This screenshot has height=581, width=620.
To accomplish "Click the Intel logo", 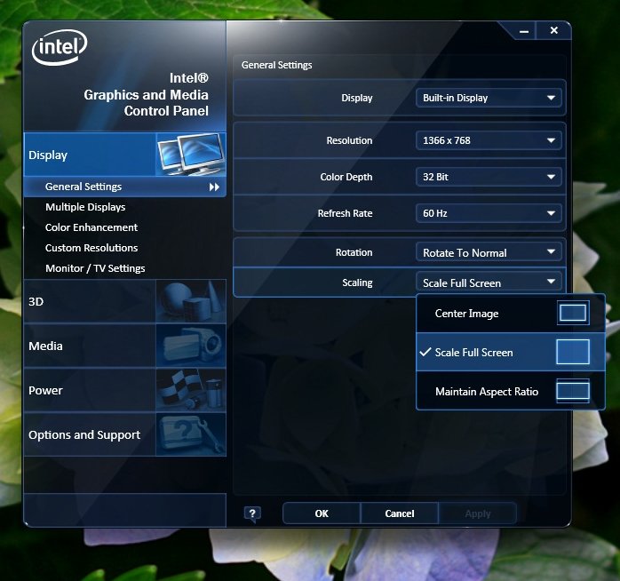I will (x=60, y=47).
